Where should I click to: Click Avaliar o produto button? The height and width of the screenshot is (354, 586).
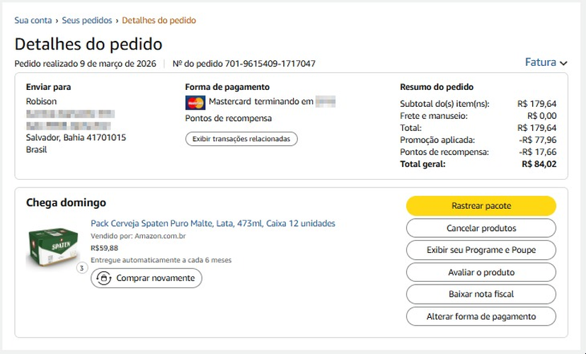pos(481,272)
